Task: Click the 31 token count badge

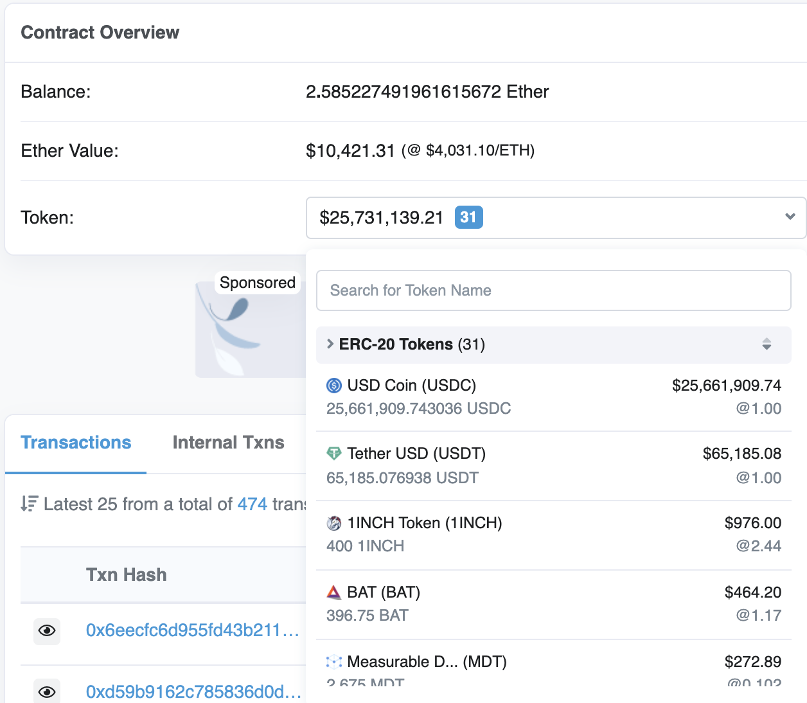Action: tap(468, 217)
